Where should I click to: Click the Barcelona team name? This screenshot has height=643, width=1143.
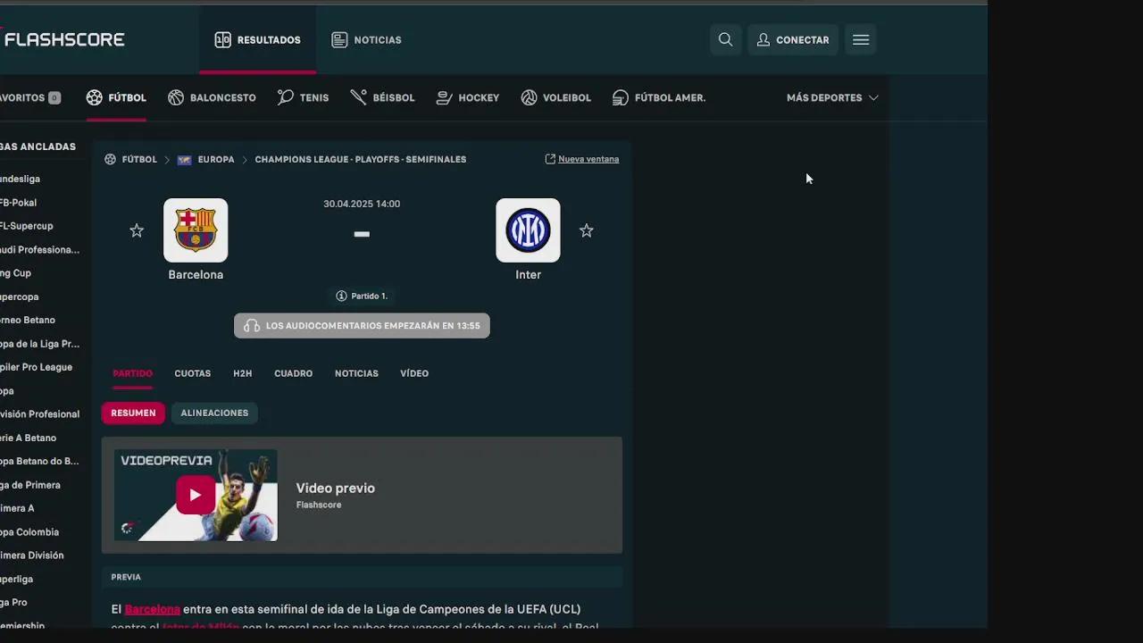[x=196, y=275]
